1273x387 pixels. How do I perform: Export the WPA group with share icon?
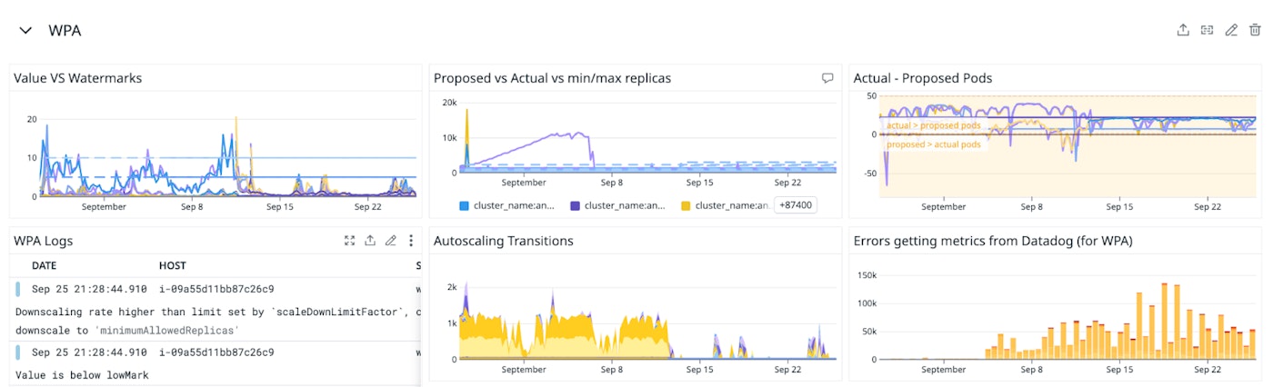[1183, 30]
